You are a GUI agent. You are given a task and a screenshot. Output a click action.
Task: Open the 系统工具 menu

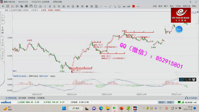point(187,6)
